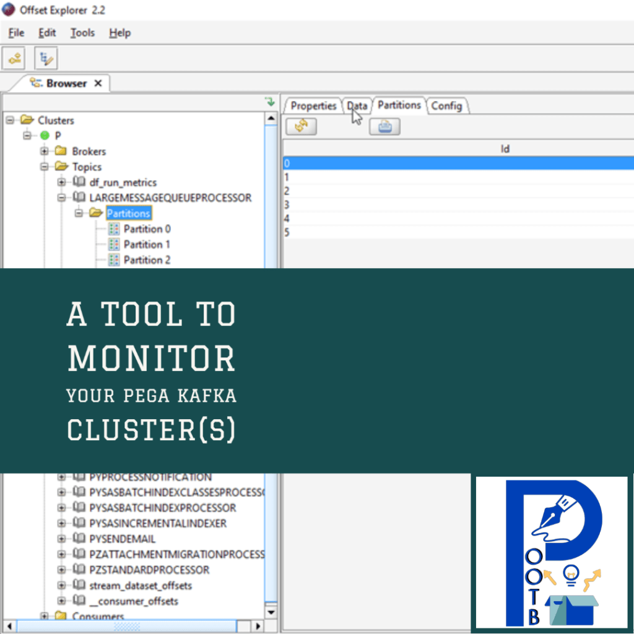Switch to the Config tab
The image size is (634, 634).
[x=446, y=106]
